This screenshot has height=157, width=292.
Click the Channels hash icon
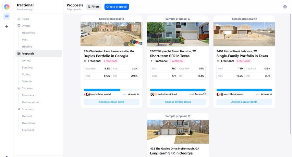(19, 109)
